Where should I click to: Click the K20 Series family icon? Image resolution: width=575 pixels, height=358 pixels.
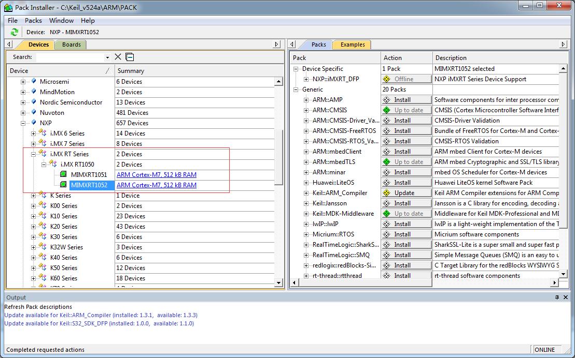pyautogui.click(x=43, y=226)
